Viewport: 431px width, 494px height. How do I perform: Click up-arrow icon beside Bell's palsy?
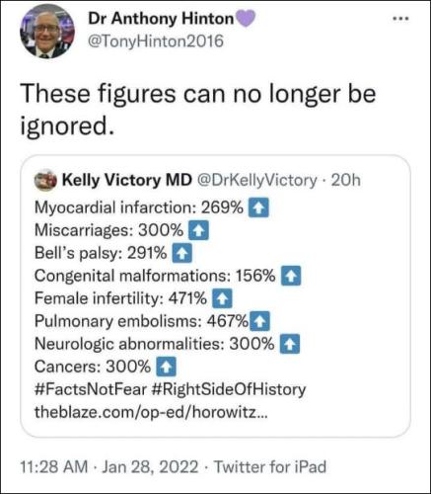coord(181,253)
